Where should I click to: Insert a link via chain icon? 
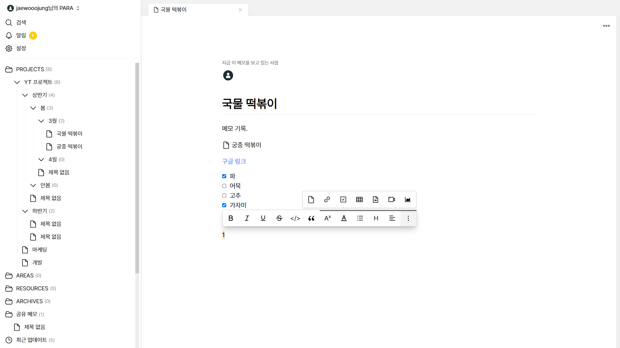click(x=327, y=199)
